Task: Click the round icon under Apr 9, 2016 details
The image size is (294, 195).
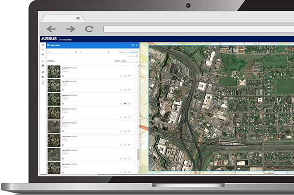Action: tap(63, 90)
